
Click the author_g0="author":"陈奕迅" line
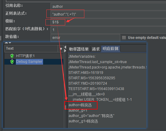click(91, 116)
